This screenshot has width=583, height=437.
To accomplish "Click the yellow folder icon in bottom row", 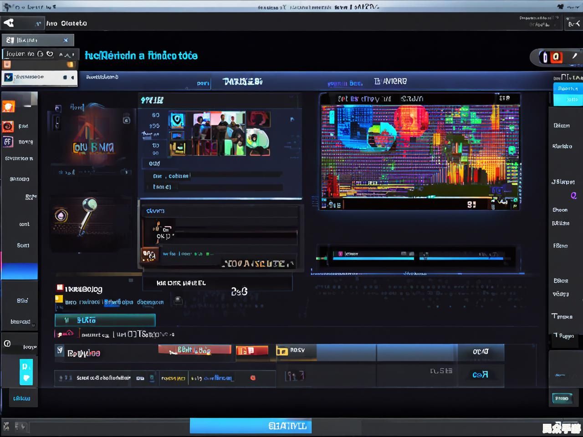I will click(282, 351).
